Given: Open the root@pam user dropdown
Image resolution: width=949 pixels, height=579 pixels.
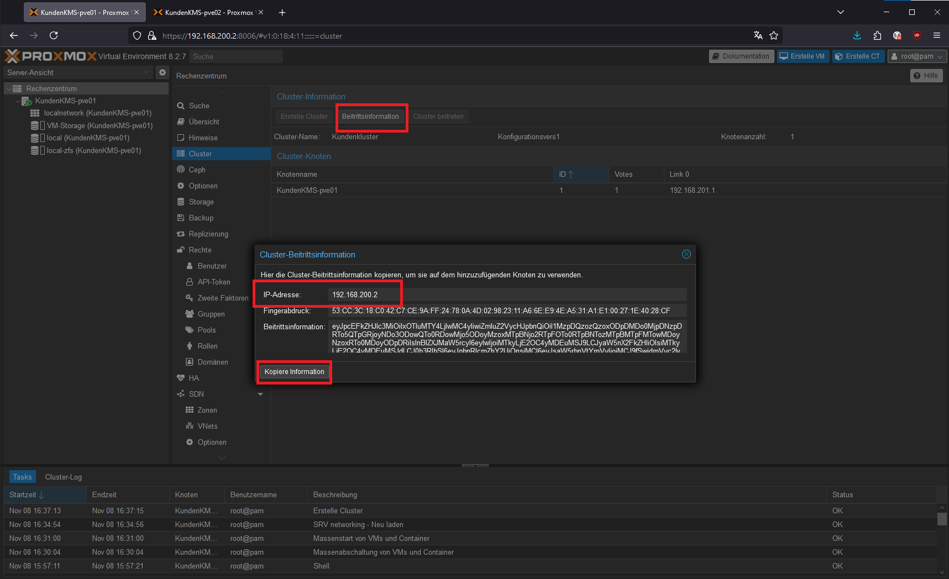Looking at the screenshot, I should (917, 56).
